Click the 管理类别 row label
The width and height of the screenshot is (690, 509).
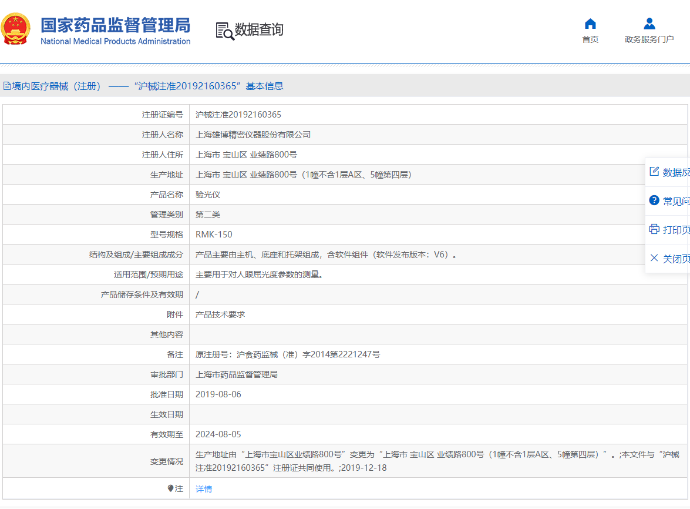(166, 215)
